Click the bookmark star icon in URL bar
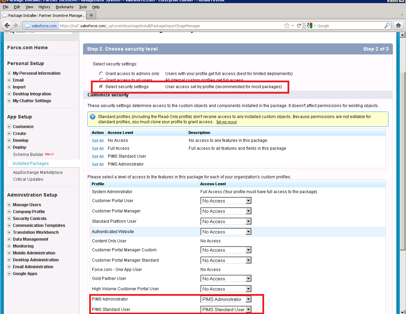 (287, 25)
